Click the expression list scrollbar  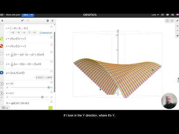tap(54, 62)
